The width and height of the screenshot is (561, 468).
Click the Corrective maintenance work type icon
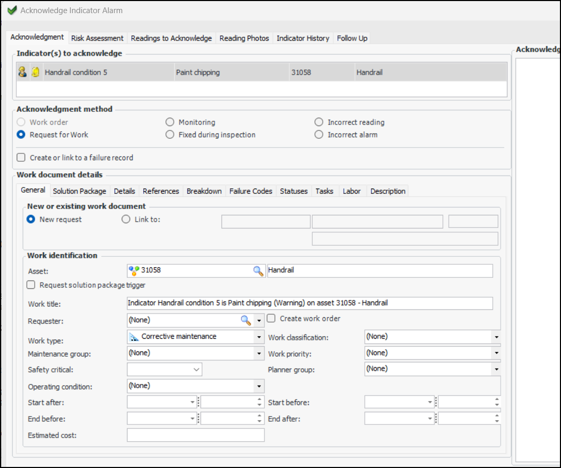coord(134,337)
